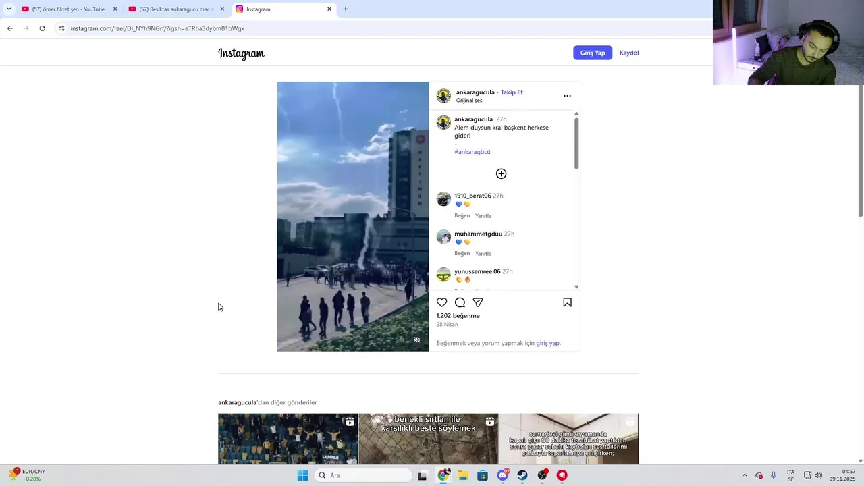Click the comment bubble icon
This screenshot has height=486, width=864.
(x=460, y=302)
